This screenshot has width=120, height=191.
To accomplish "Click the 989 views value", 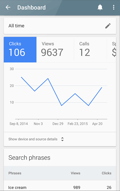I will (77, 187).
